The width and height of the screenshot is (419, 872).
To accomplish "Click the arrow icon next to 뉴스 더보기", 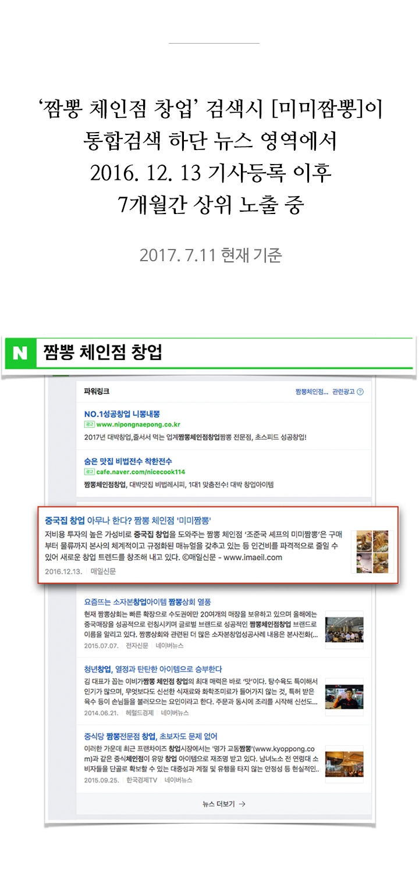I will 242,804.
